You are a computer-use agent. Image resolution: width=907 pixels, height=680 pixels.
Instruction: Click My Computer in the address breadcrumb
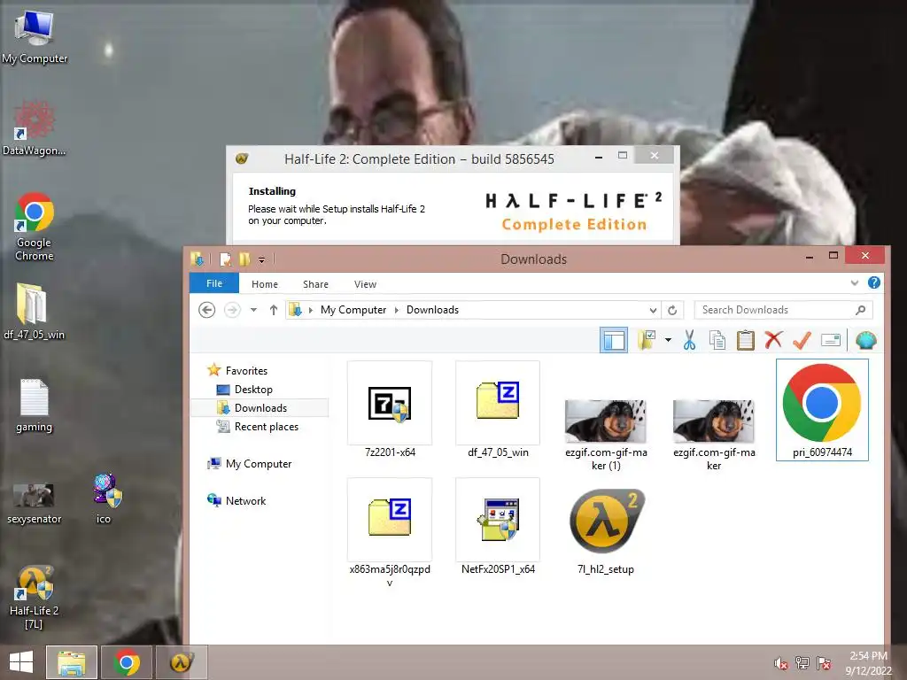tap(353, 310)
